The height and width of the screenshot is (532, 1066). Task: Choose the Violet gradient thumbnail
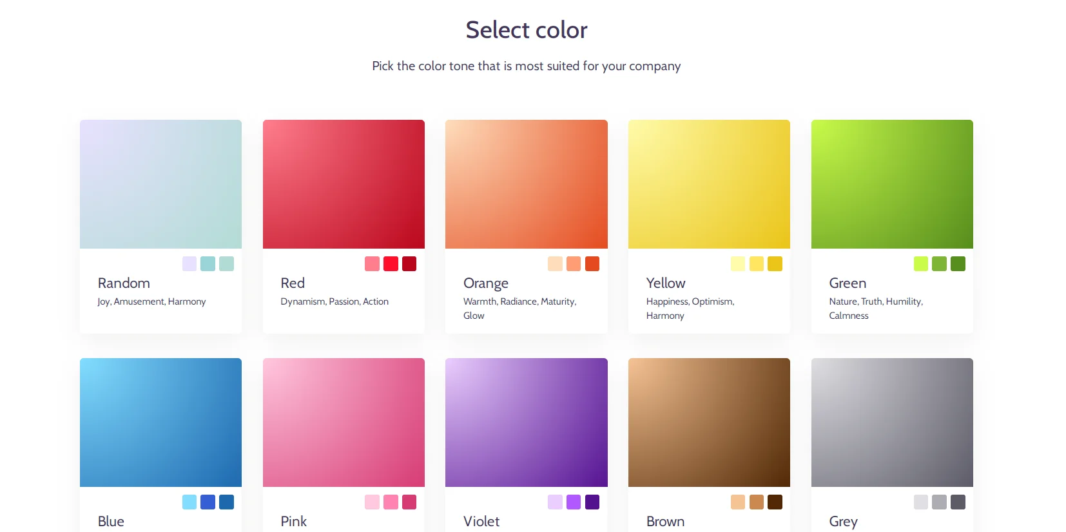pos(526,423)
